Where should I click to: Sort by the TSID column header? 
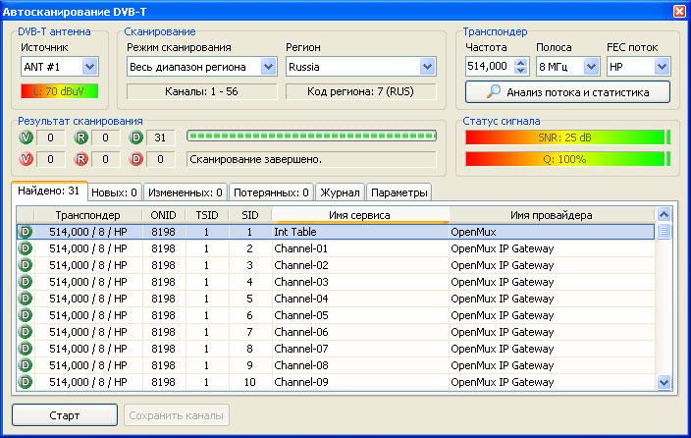(207, 215)
